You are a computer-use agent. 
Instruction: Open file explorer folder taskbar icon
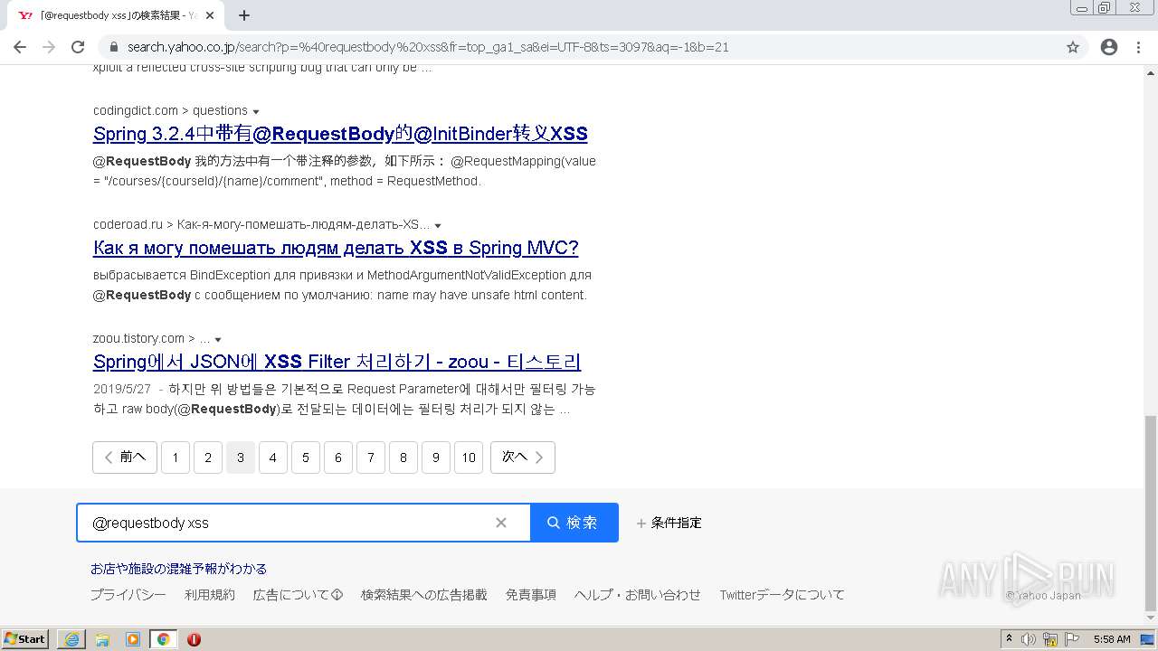[102, 639]
